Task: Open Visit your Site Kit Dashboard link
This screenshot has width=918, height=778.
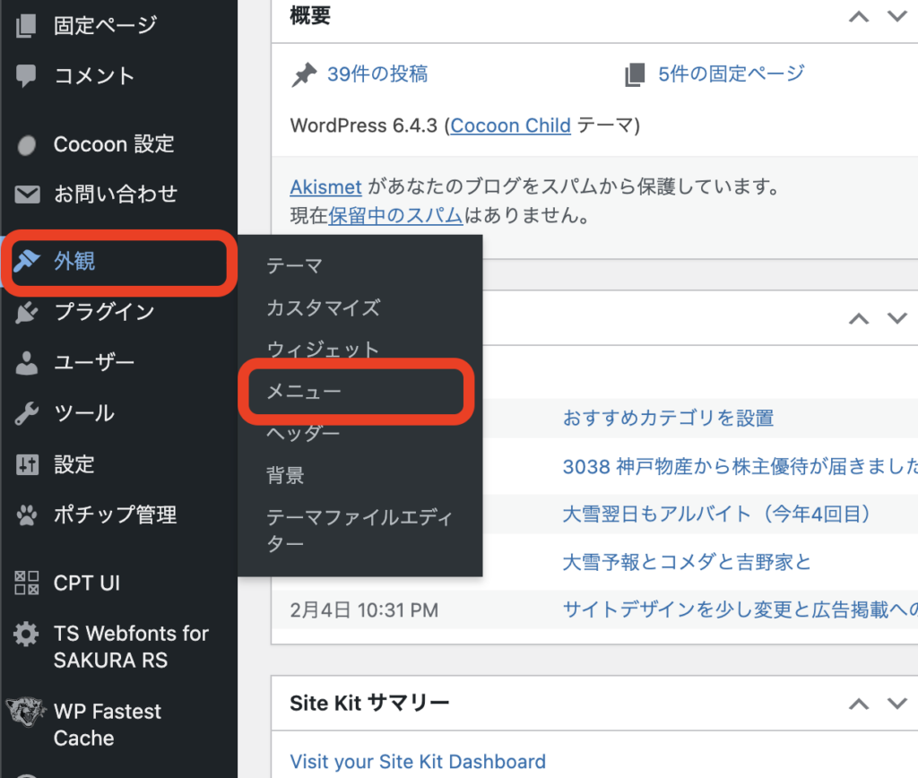Action: (x=418, y=762)
